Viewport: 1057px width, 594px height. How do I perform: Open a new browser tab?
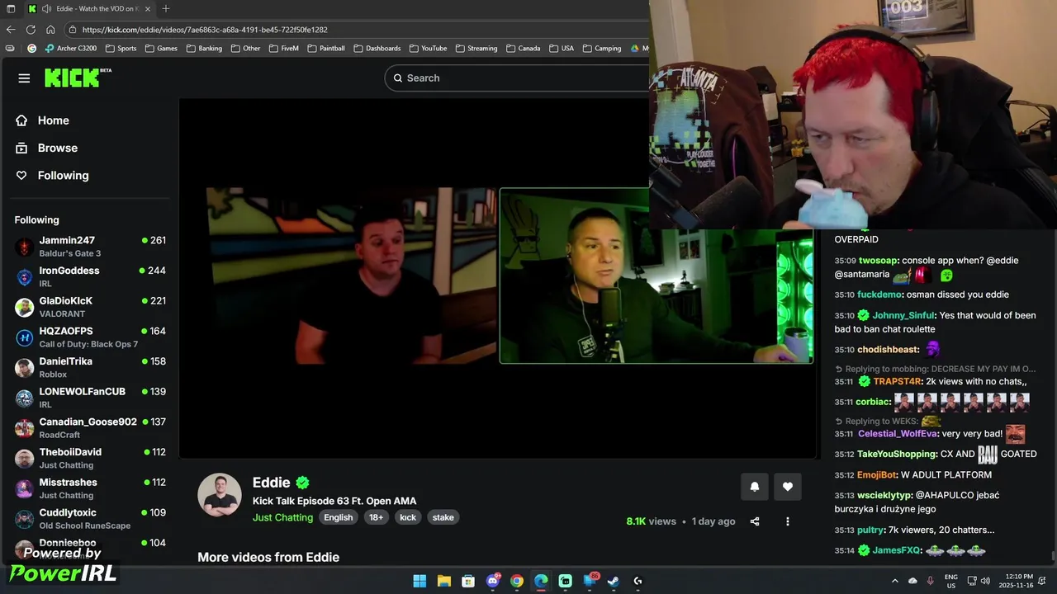point(166,8)
